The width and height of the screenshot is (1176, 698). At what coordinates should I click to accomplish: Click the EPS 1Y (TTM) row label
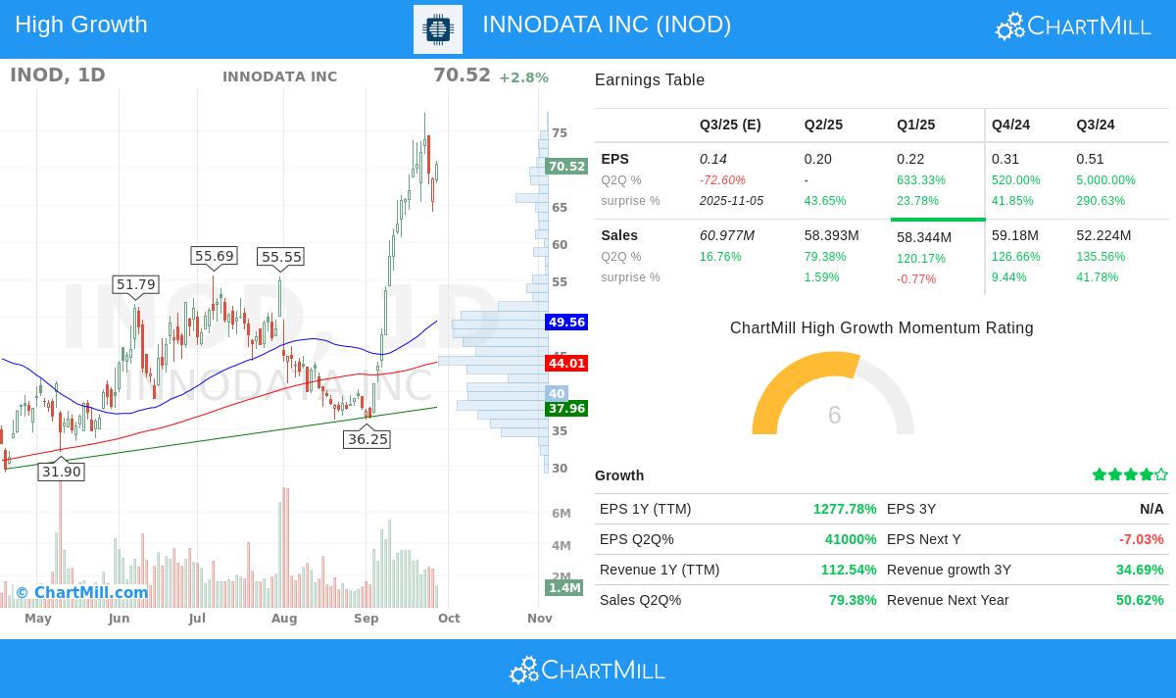pos(646,509)
